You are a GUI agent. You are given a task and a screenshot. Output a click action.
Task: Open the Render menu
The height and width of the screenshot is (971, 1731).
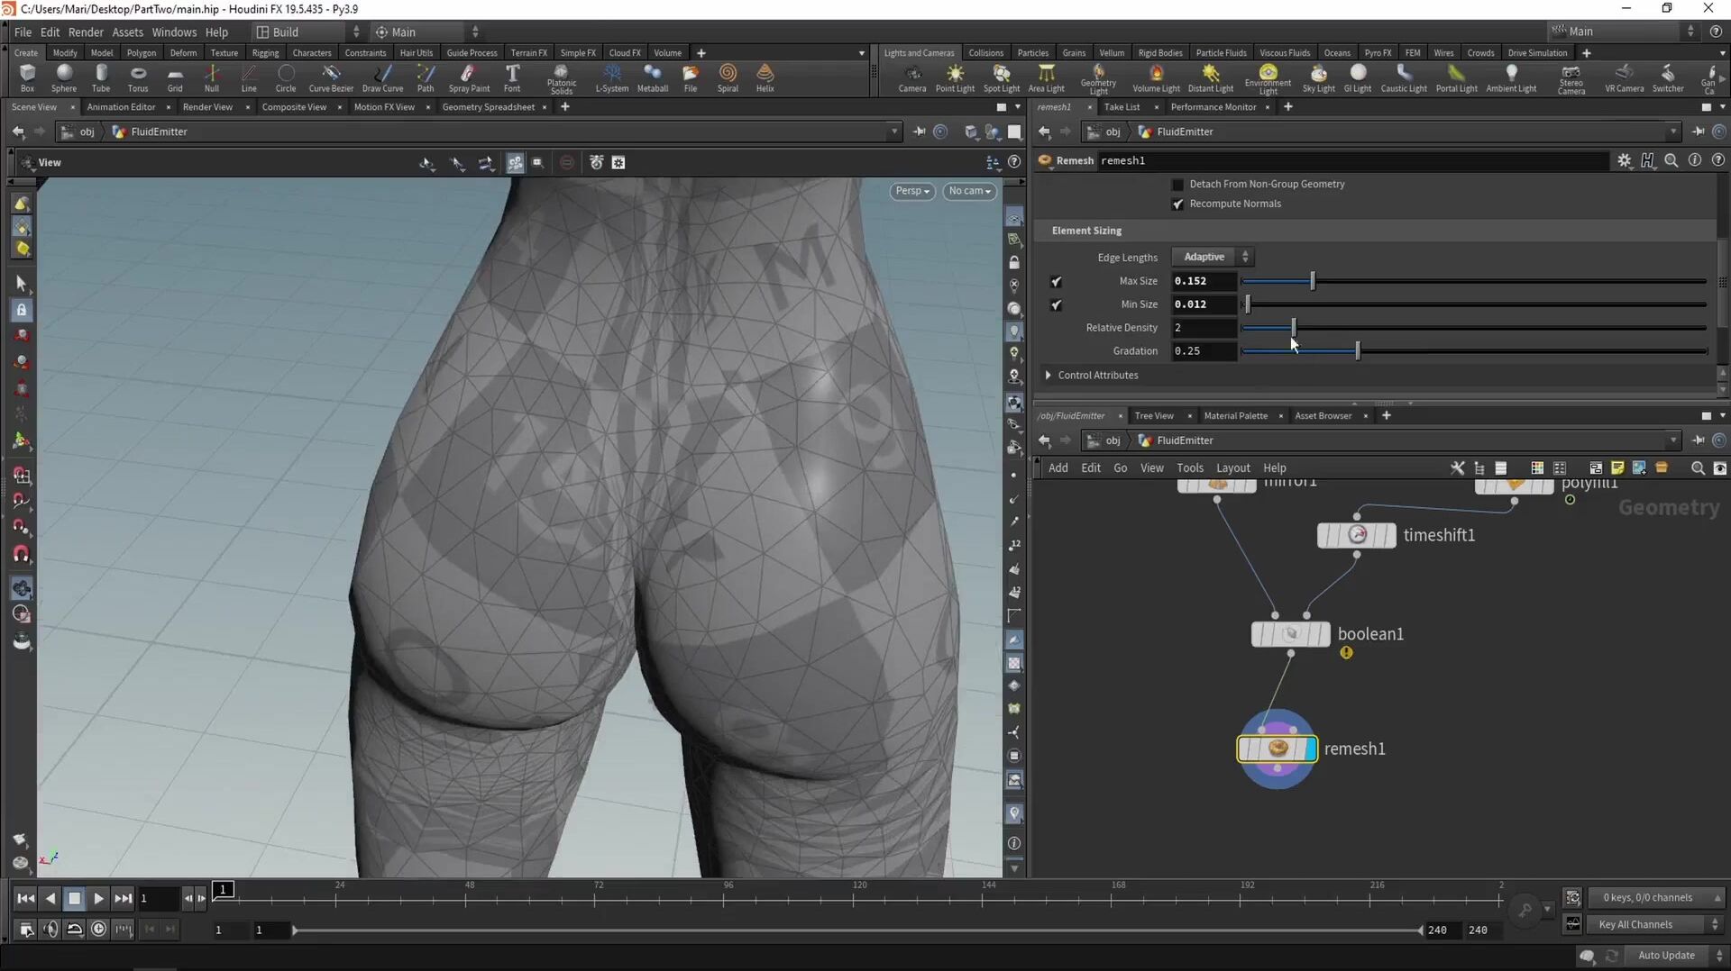click(x=86, y=32)
